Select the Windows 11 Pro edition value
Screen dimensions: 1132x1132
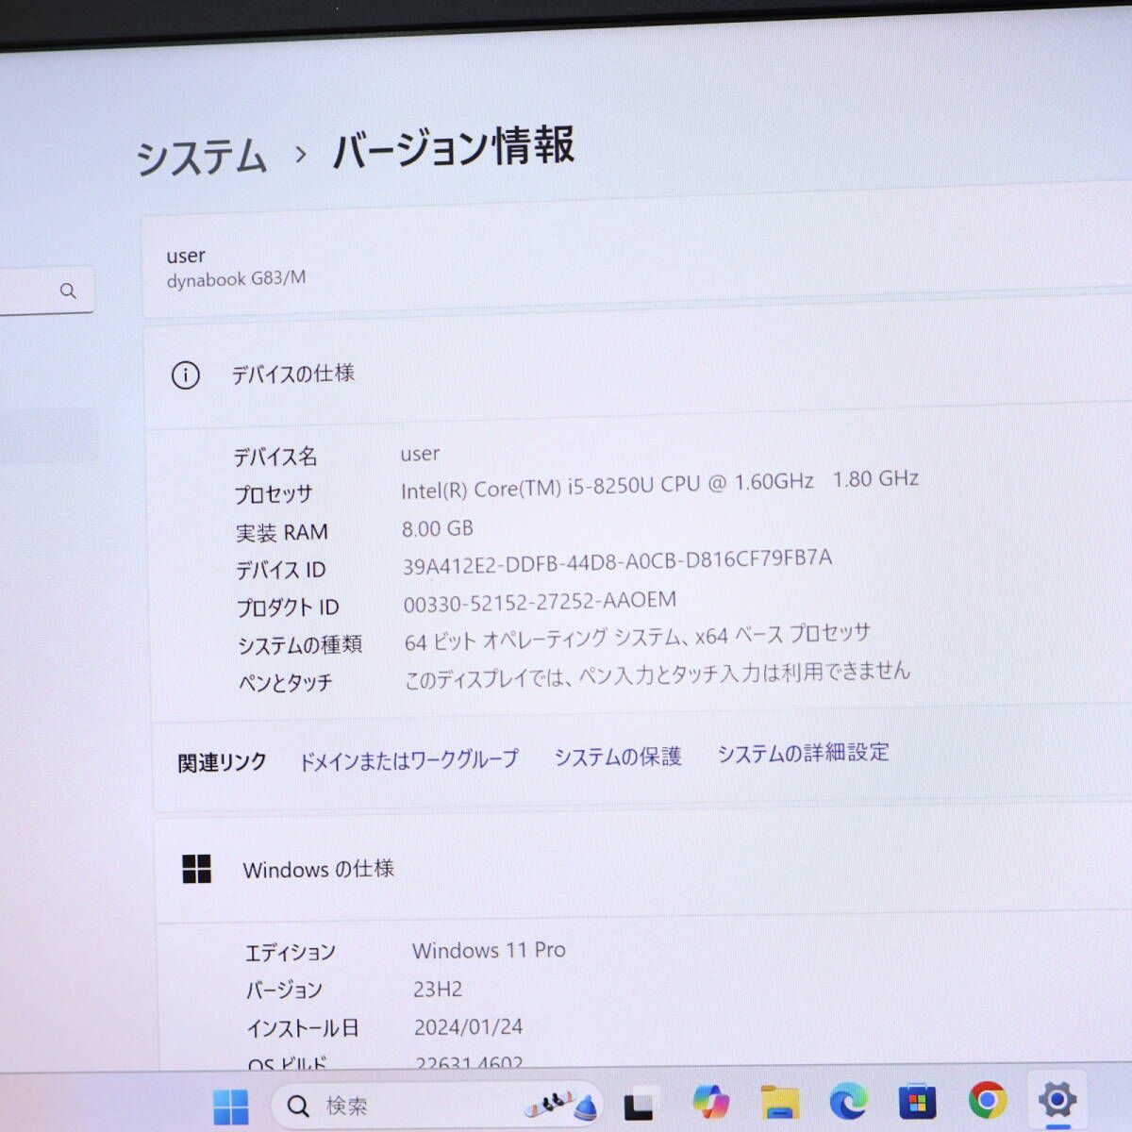(489, 950)
